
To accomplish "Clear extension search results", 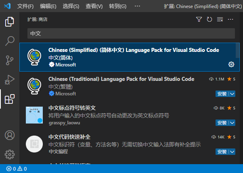I will pos(220,19).
